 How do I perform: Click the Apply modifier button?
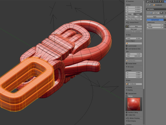point(155,17)
